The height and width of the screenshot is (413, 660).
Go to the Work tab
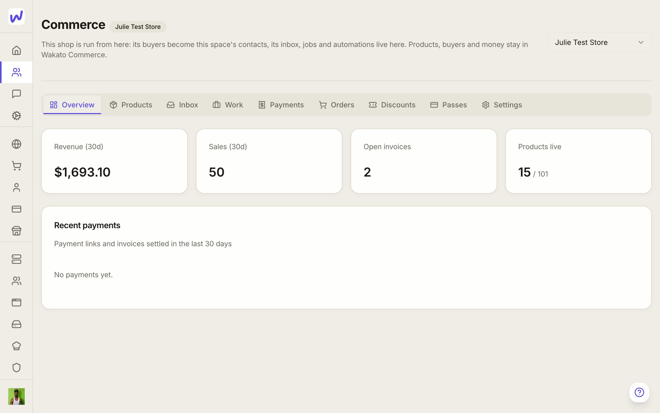coord(228,105)
